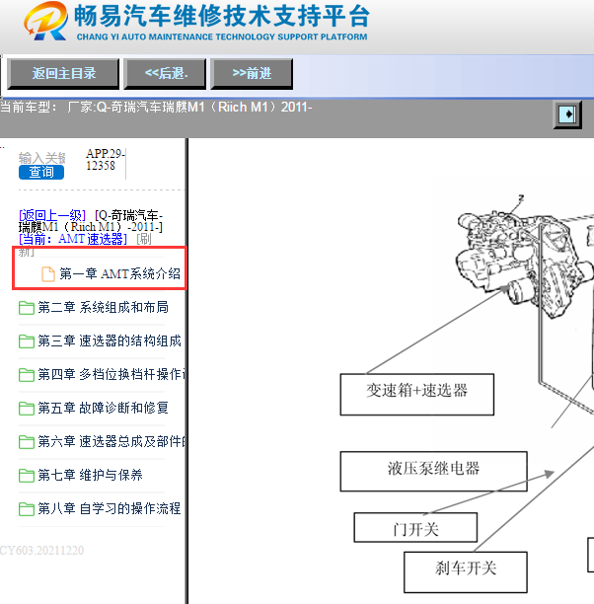Click the 当前车型 vehicle model text

click(x=156, y=108)
